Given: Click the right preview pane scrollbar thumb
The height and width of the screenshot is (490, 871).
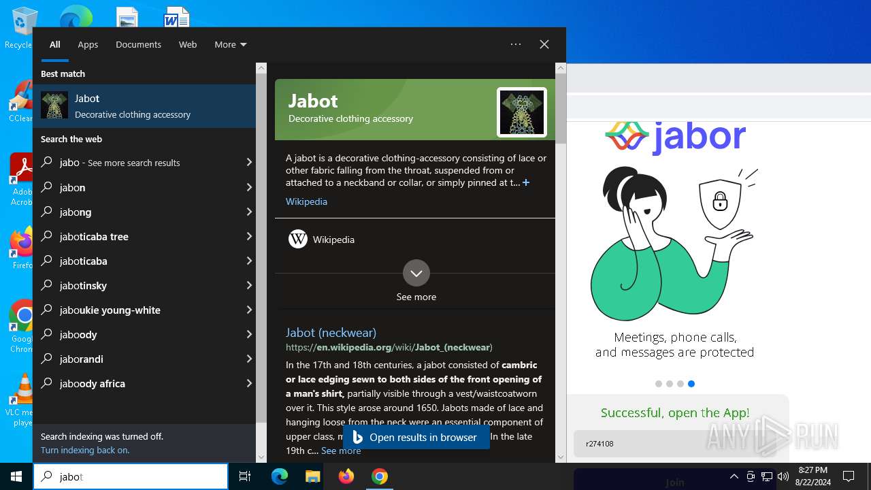Looking at the screenshot, I should 561,108.
